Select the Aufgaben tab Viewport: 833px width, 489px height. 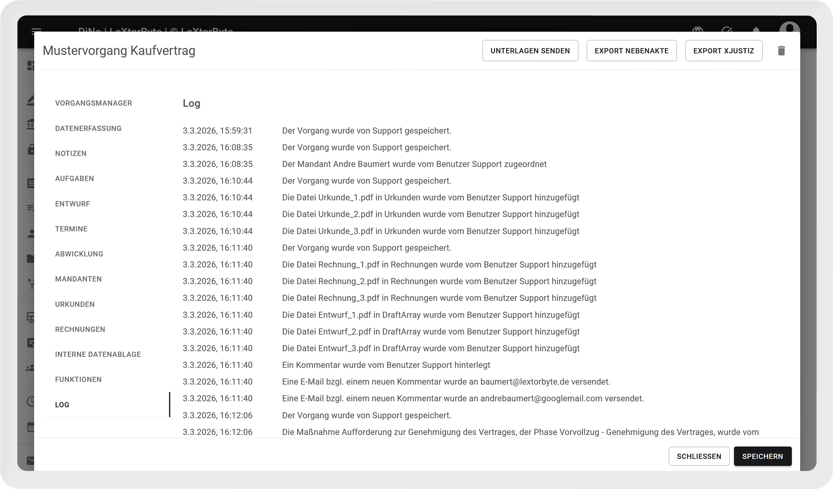tap(74, 179)
